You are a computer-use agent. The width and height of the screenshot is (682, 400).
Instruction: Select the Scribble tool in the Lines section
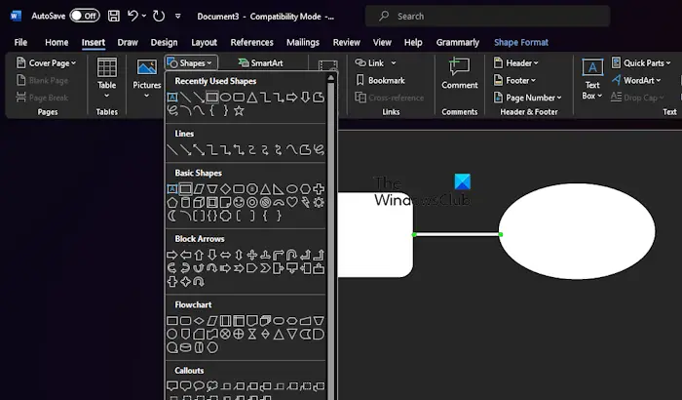pyautogui.click(x=319, y=150)
